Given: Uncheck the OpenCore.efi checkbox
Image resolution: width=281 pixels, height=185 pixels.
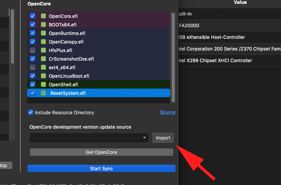Looking at the screenshot, I should 33,16.
